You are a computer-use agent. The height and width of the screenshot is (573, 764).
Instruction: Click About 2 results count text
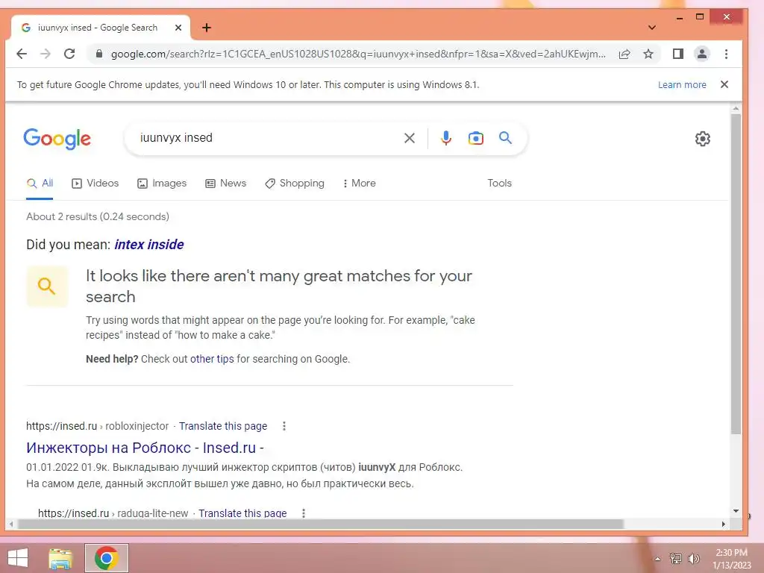(98, 217)
